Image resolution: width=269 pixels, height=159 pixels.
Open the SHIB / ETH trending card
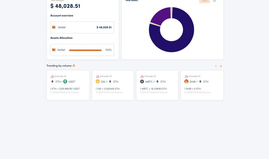tap(202, 85)
